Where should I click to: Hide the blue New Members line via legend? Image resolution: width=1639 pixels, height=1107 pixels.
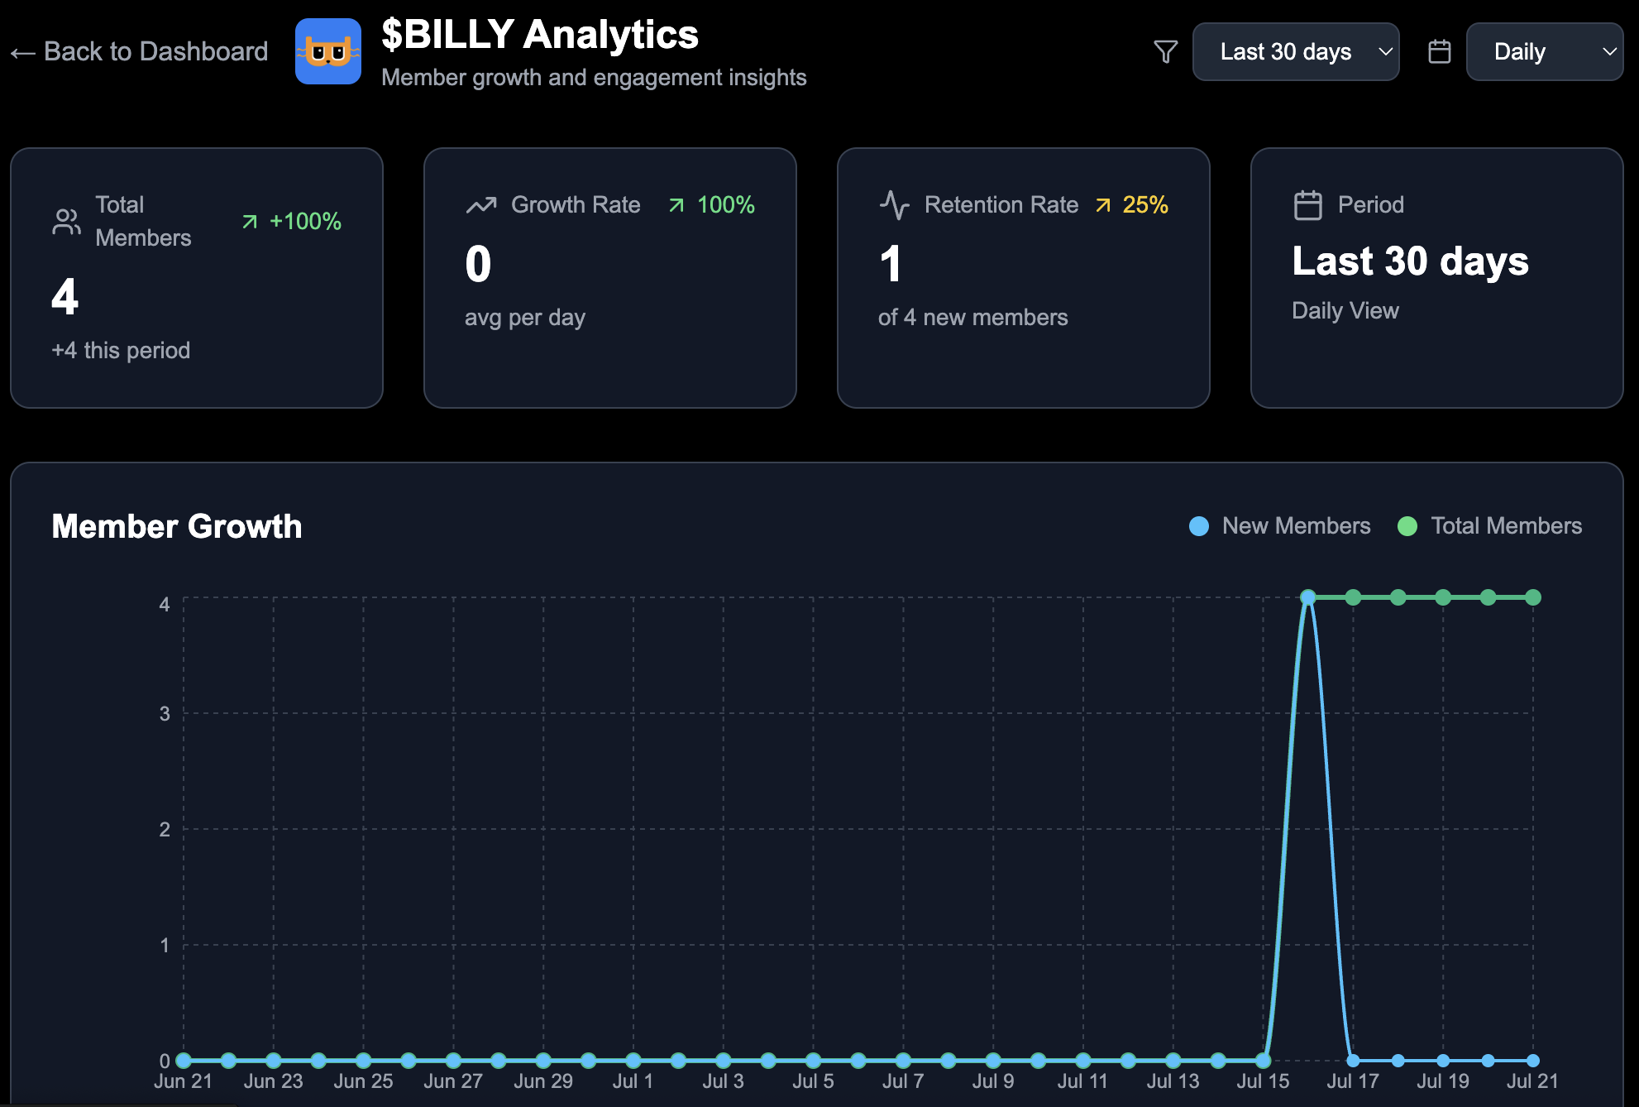pos(1200,525)
